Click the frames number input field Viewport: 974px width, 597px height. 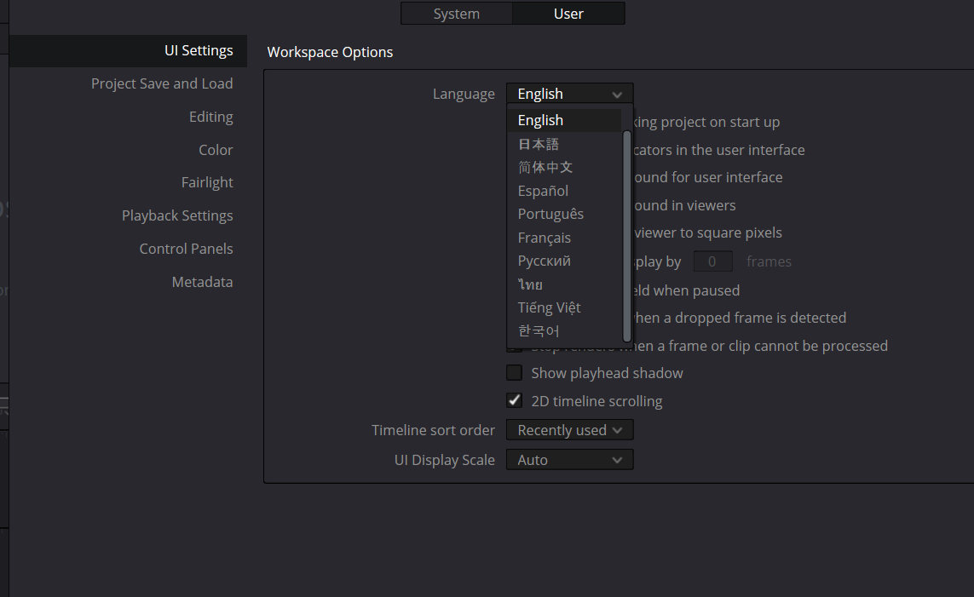pyautogui.click(x=713, y=261)
